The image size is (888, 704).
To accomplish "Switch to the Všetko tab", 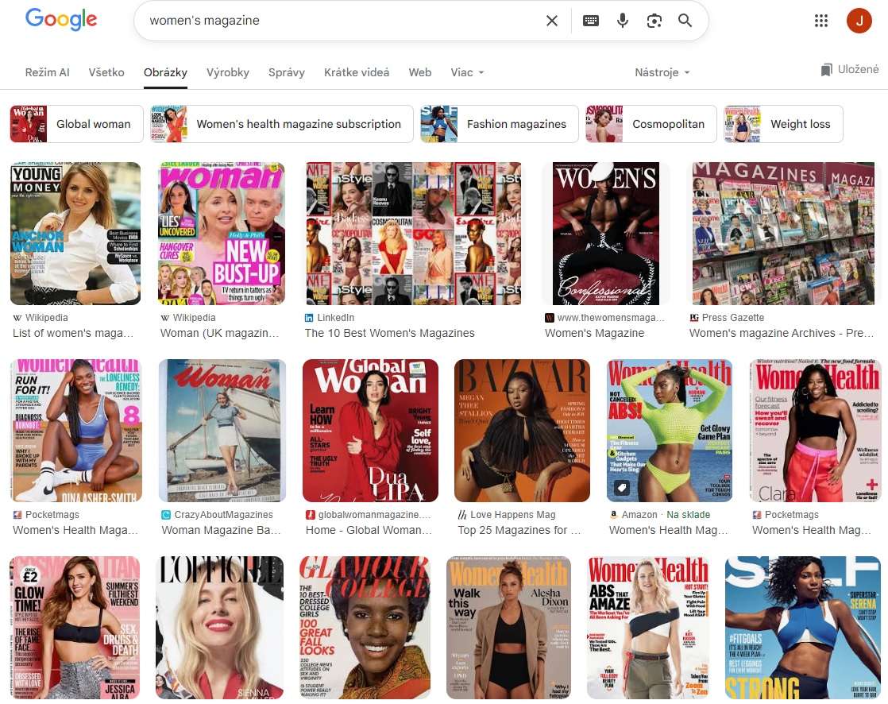I will coord(106,72).
